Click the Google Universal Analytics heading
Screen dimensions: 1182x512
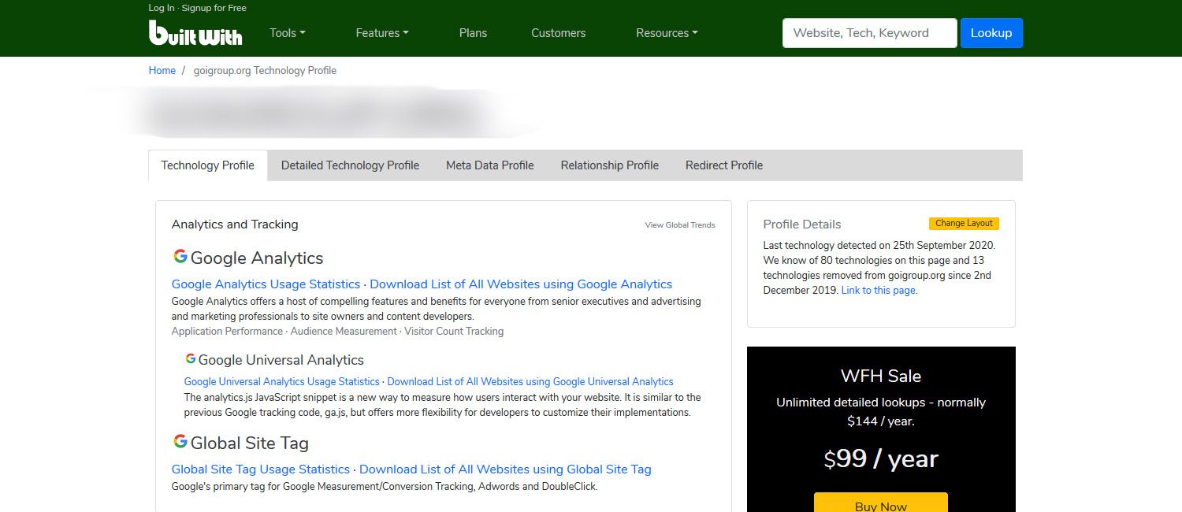(281, 360)
